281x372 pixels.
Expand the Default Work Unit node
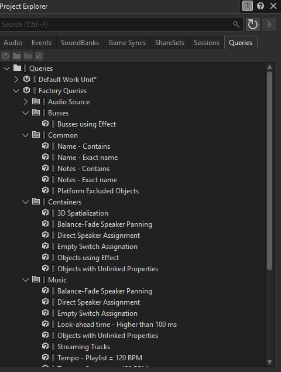(x=16, y=80)
